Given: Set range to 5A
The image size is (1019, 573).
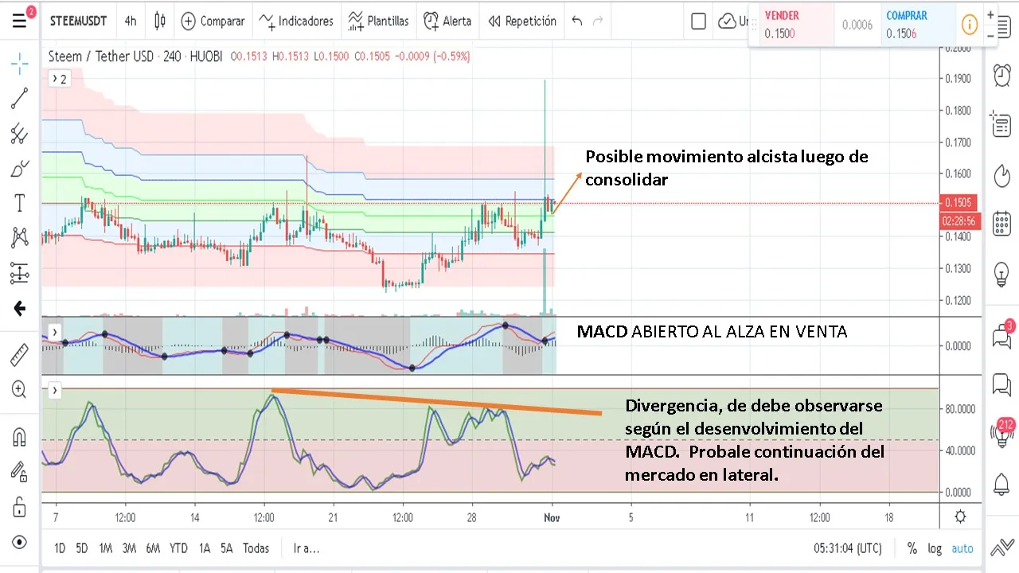Looking at the screenshot, I should (x=227, y=548).
